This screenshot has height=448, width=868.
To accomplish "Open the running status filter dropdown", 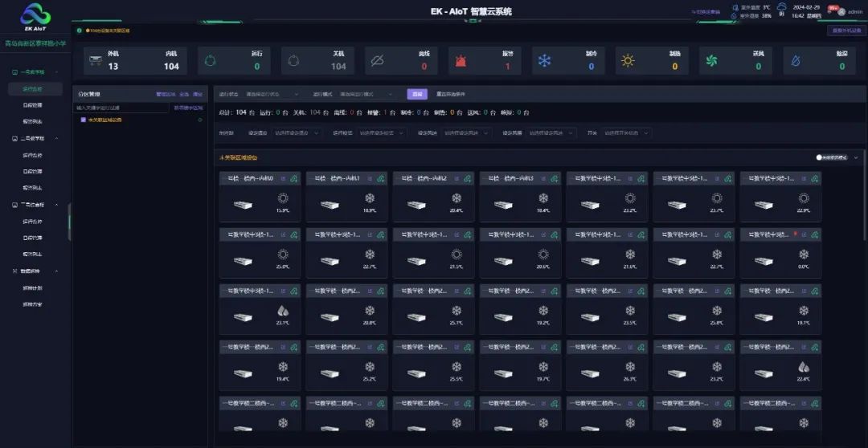I will coord(272,94).
